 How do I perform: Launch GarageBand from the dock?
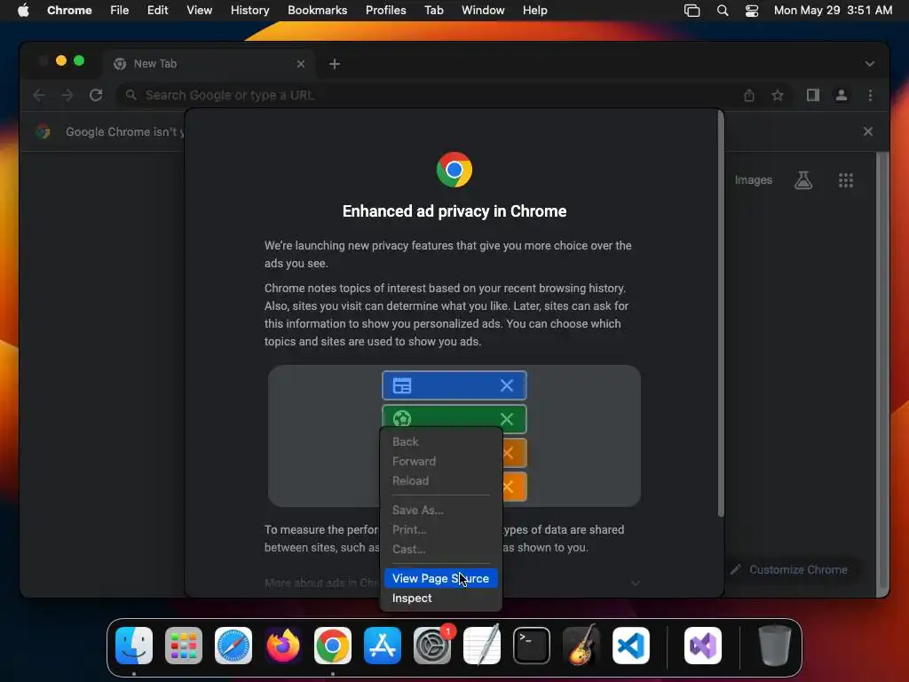tap(581, 646)
